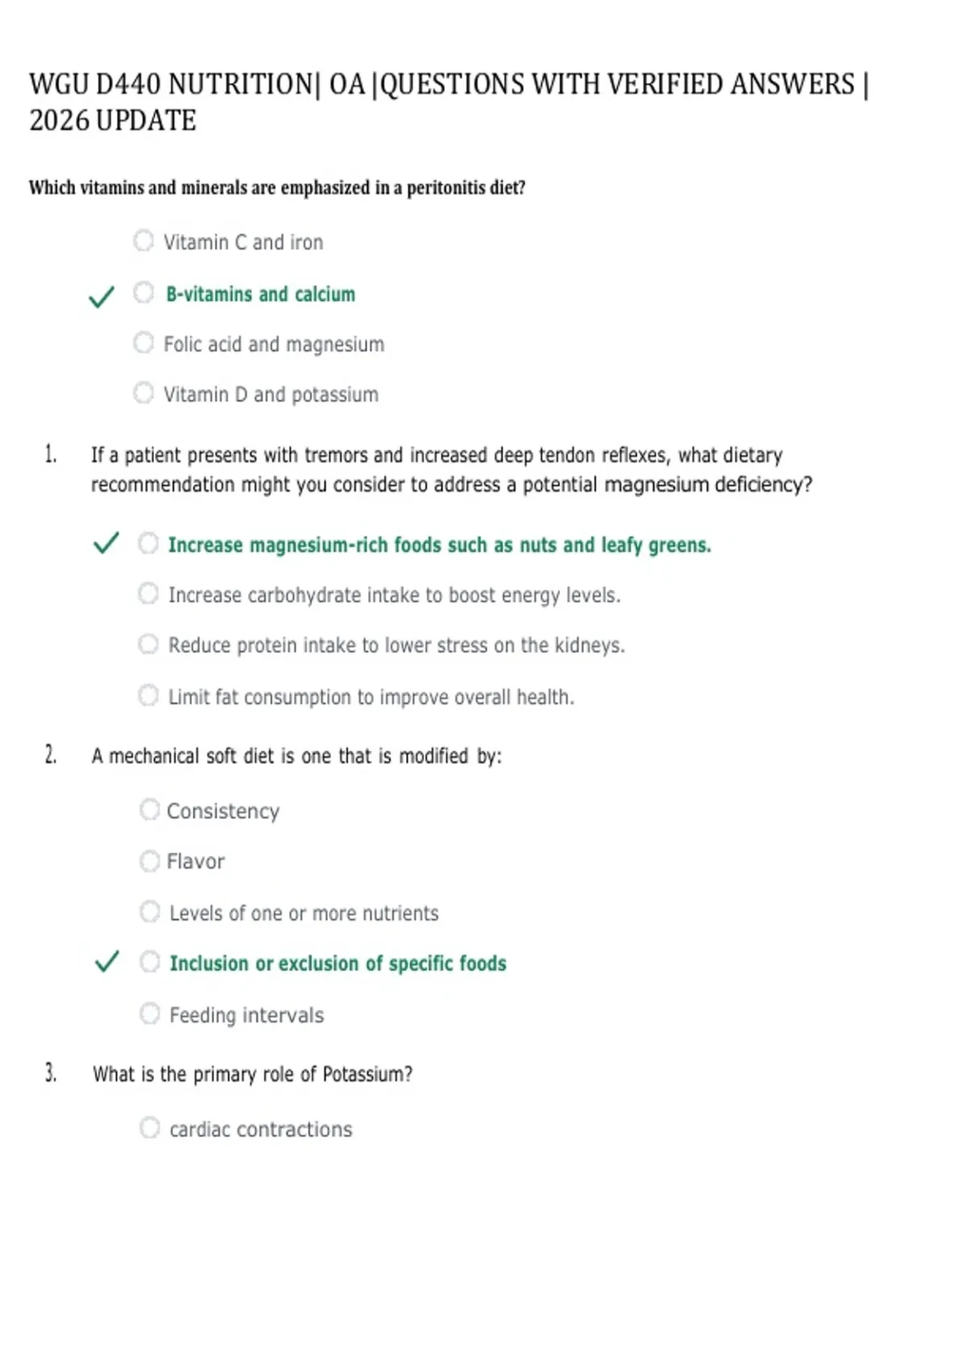The height and width of the screenshot is (1370, 967).
Task: Choose 'Limit fat consumption' radio option
Action: pos(148,695)
